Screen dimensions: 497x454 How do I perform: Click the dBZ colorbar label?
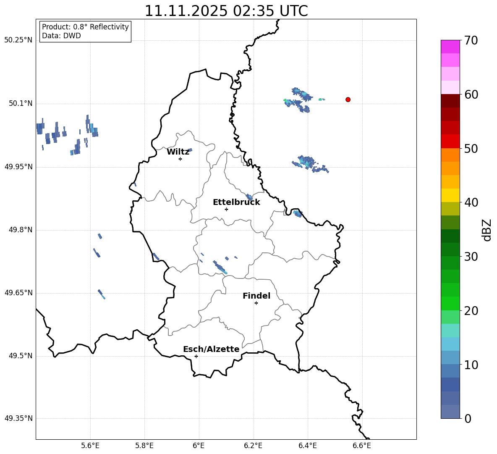487,230
